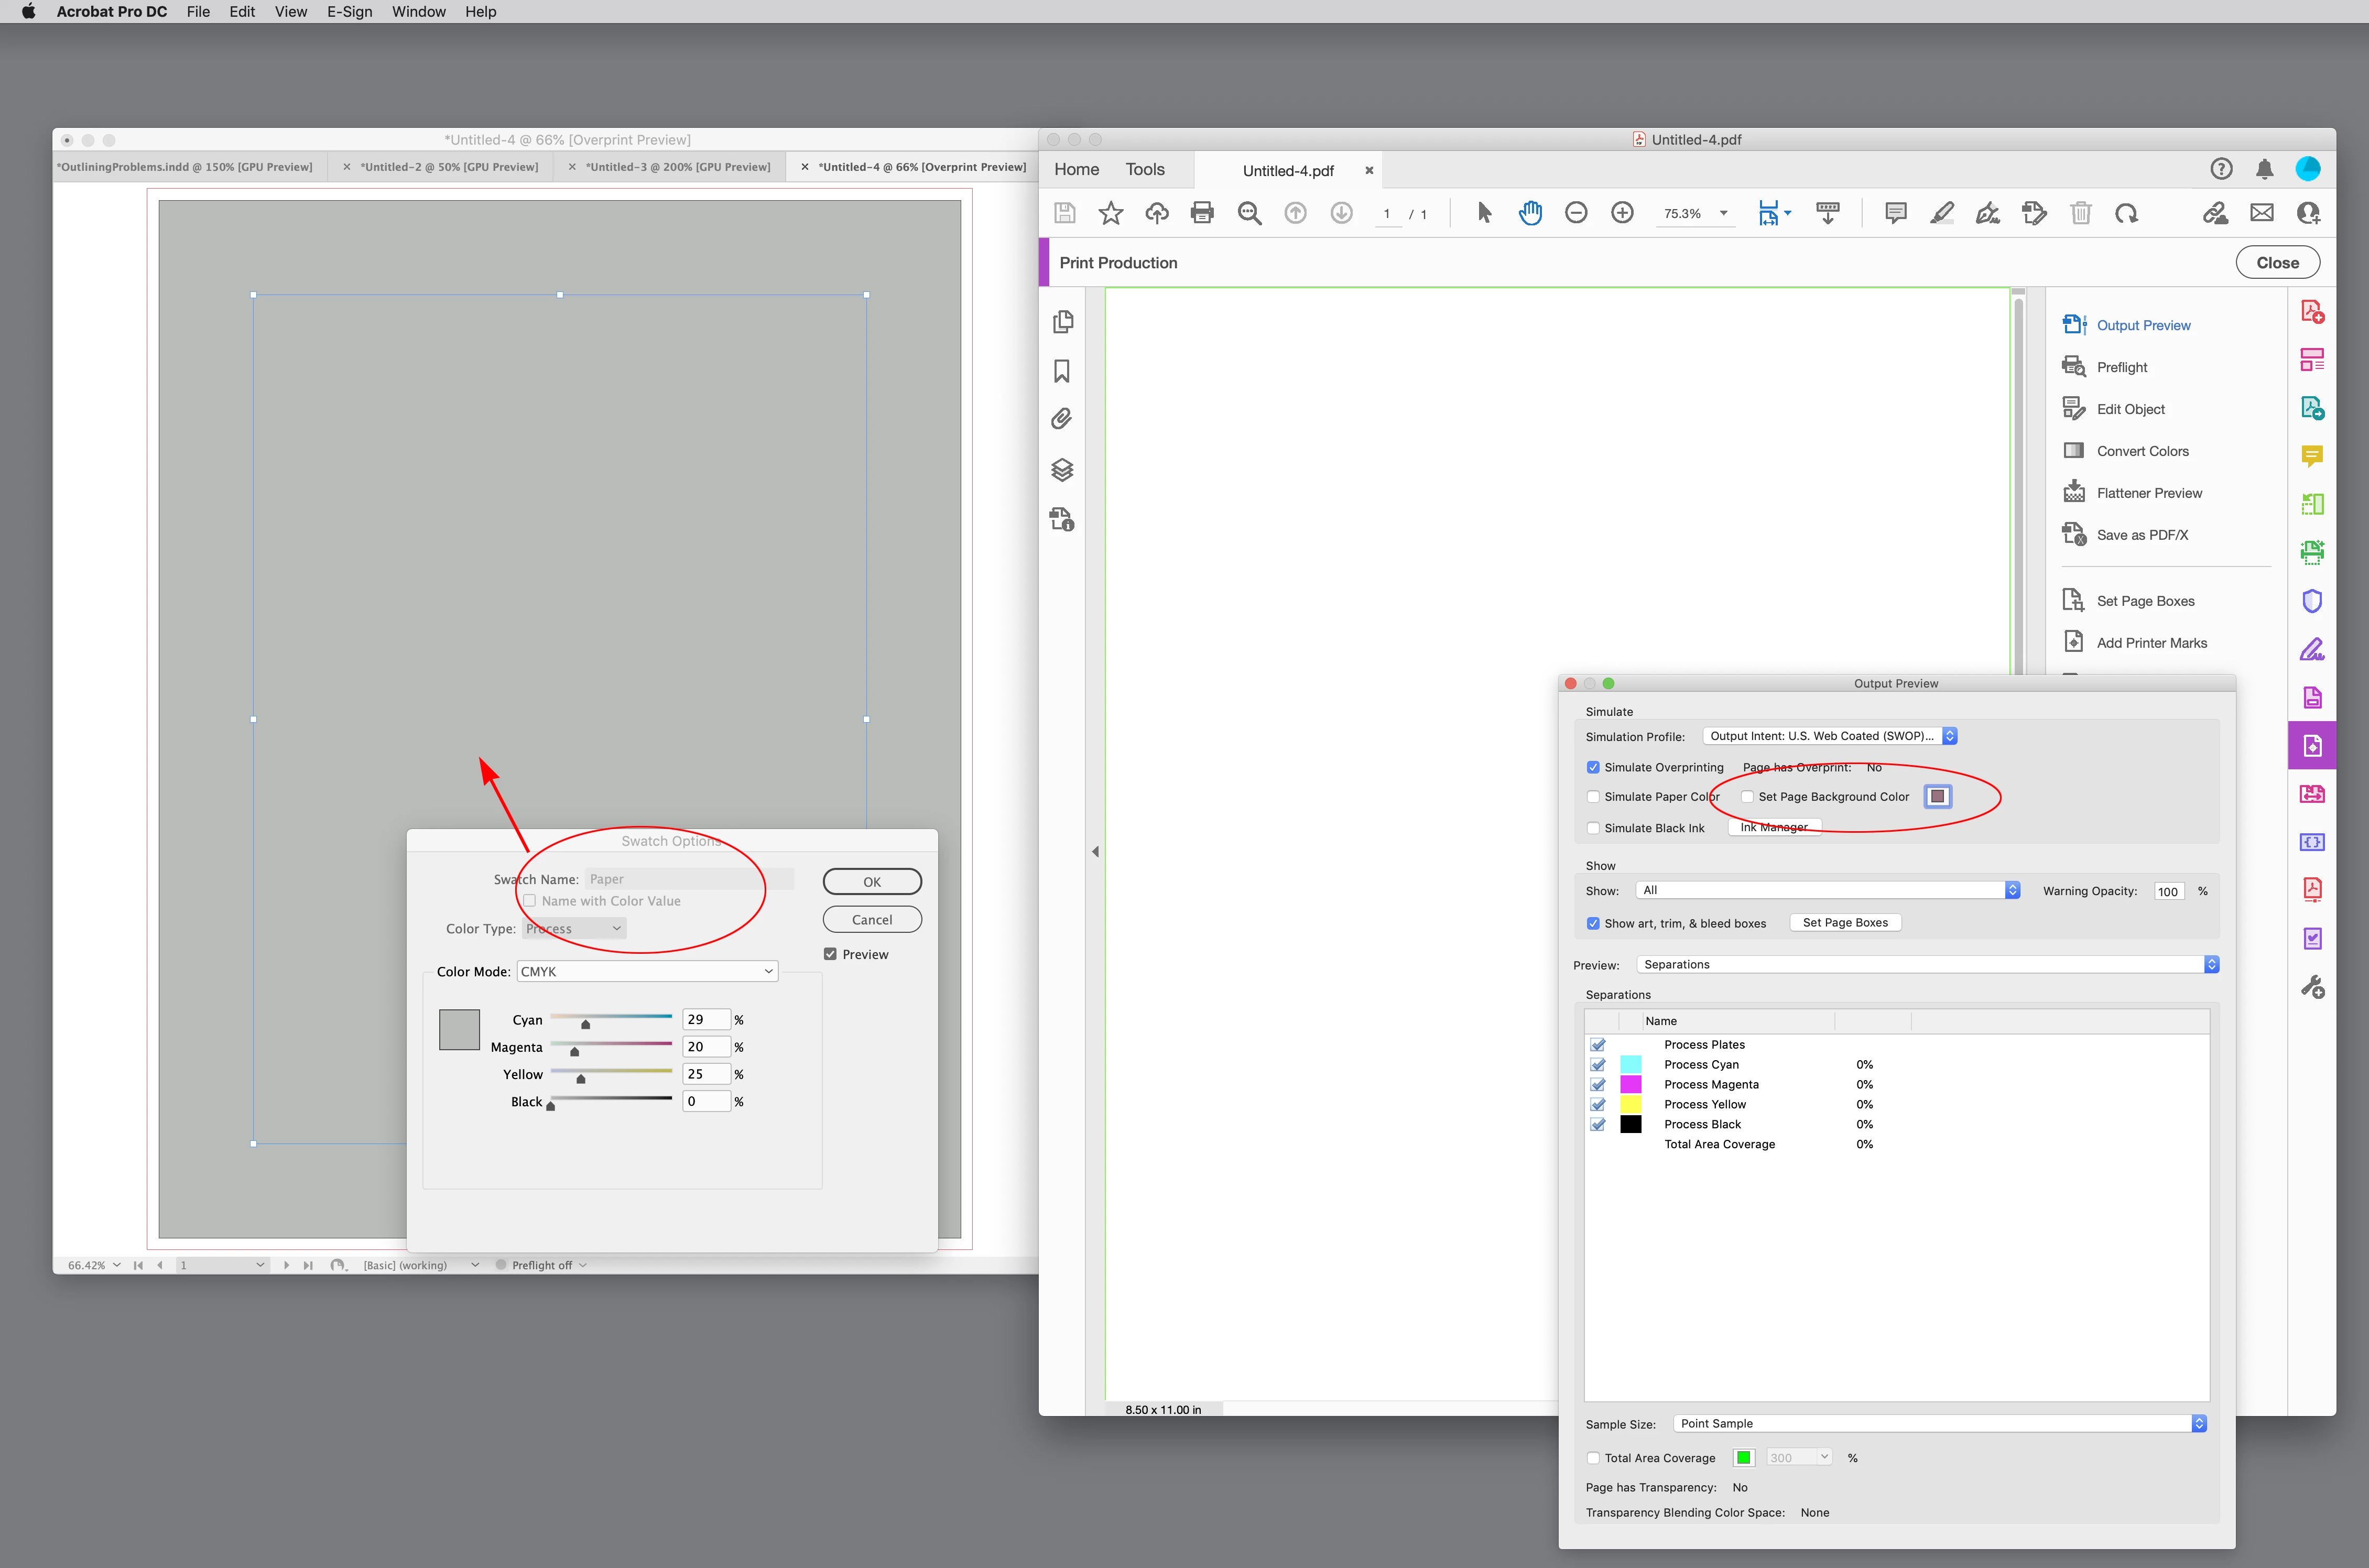
Task: Click the Zoom In plus icon
Action: (x=1622, y=213)
